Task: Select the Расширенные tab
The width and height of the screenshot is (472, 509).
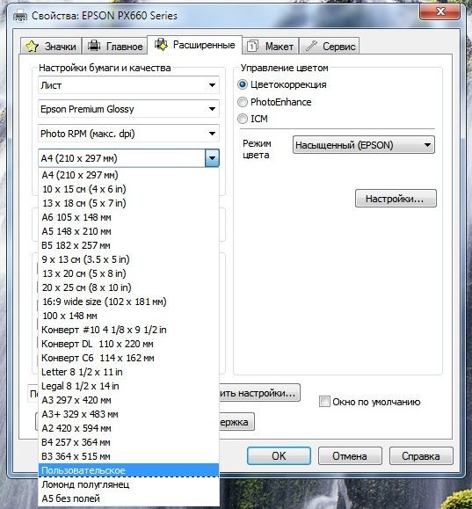Action: click(195, 45)
